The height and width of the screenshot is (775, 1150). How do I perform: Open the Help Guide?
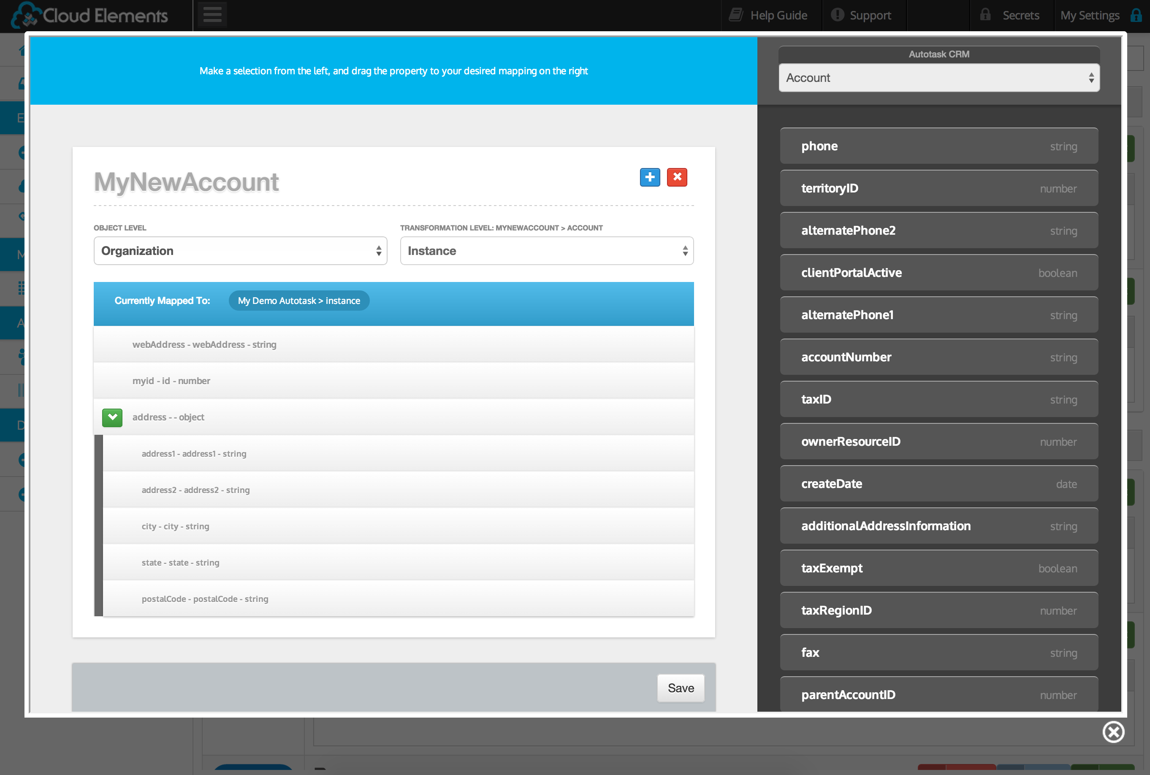coord(769,15)
